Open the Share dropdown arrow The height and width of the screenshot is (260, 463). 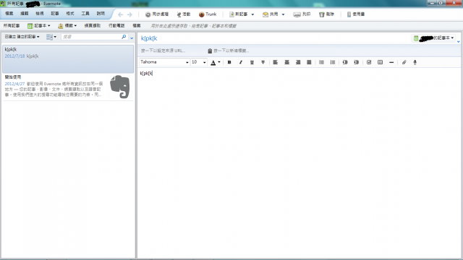point(283,14)
